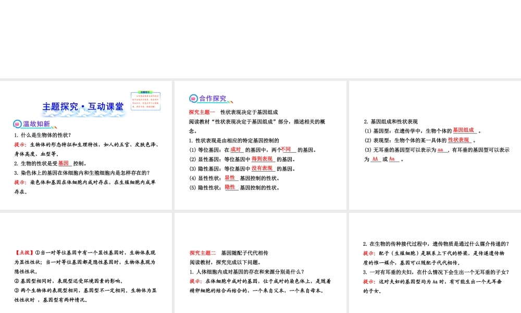Click the red genotype Aa before the period
This screenshot has height=313, width=521.
(x=392, y=159)
